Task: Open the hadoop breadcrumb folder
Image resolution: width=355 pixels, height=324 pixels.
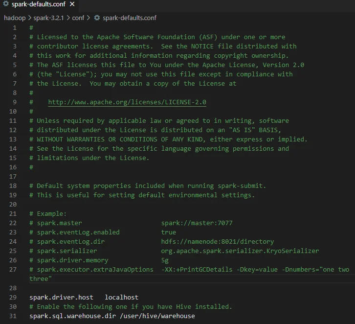Action: (x=15, y=18)
